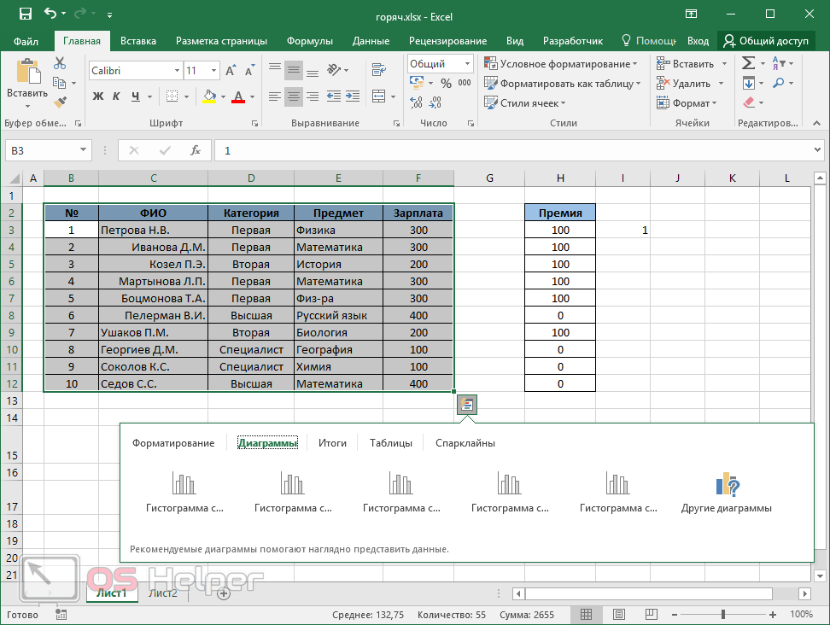Click the Quick Analysis button below the table
The width and height of the screenshot is (830, 625).
point(466,406)
